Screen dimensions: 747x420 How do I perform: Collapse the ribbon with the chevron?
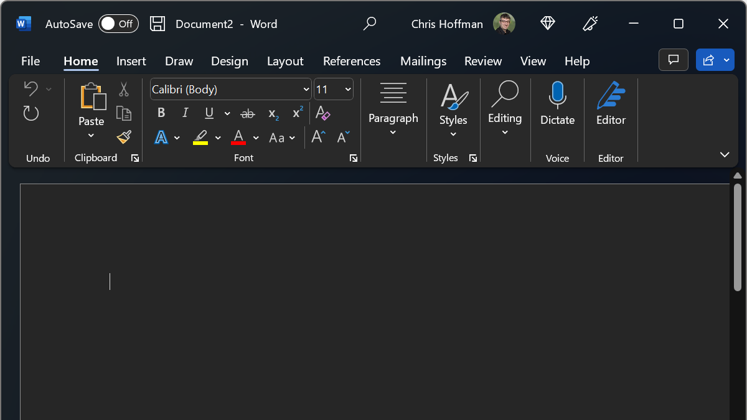pyautogui.click(x=724, y=154)
